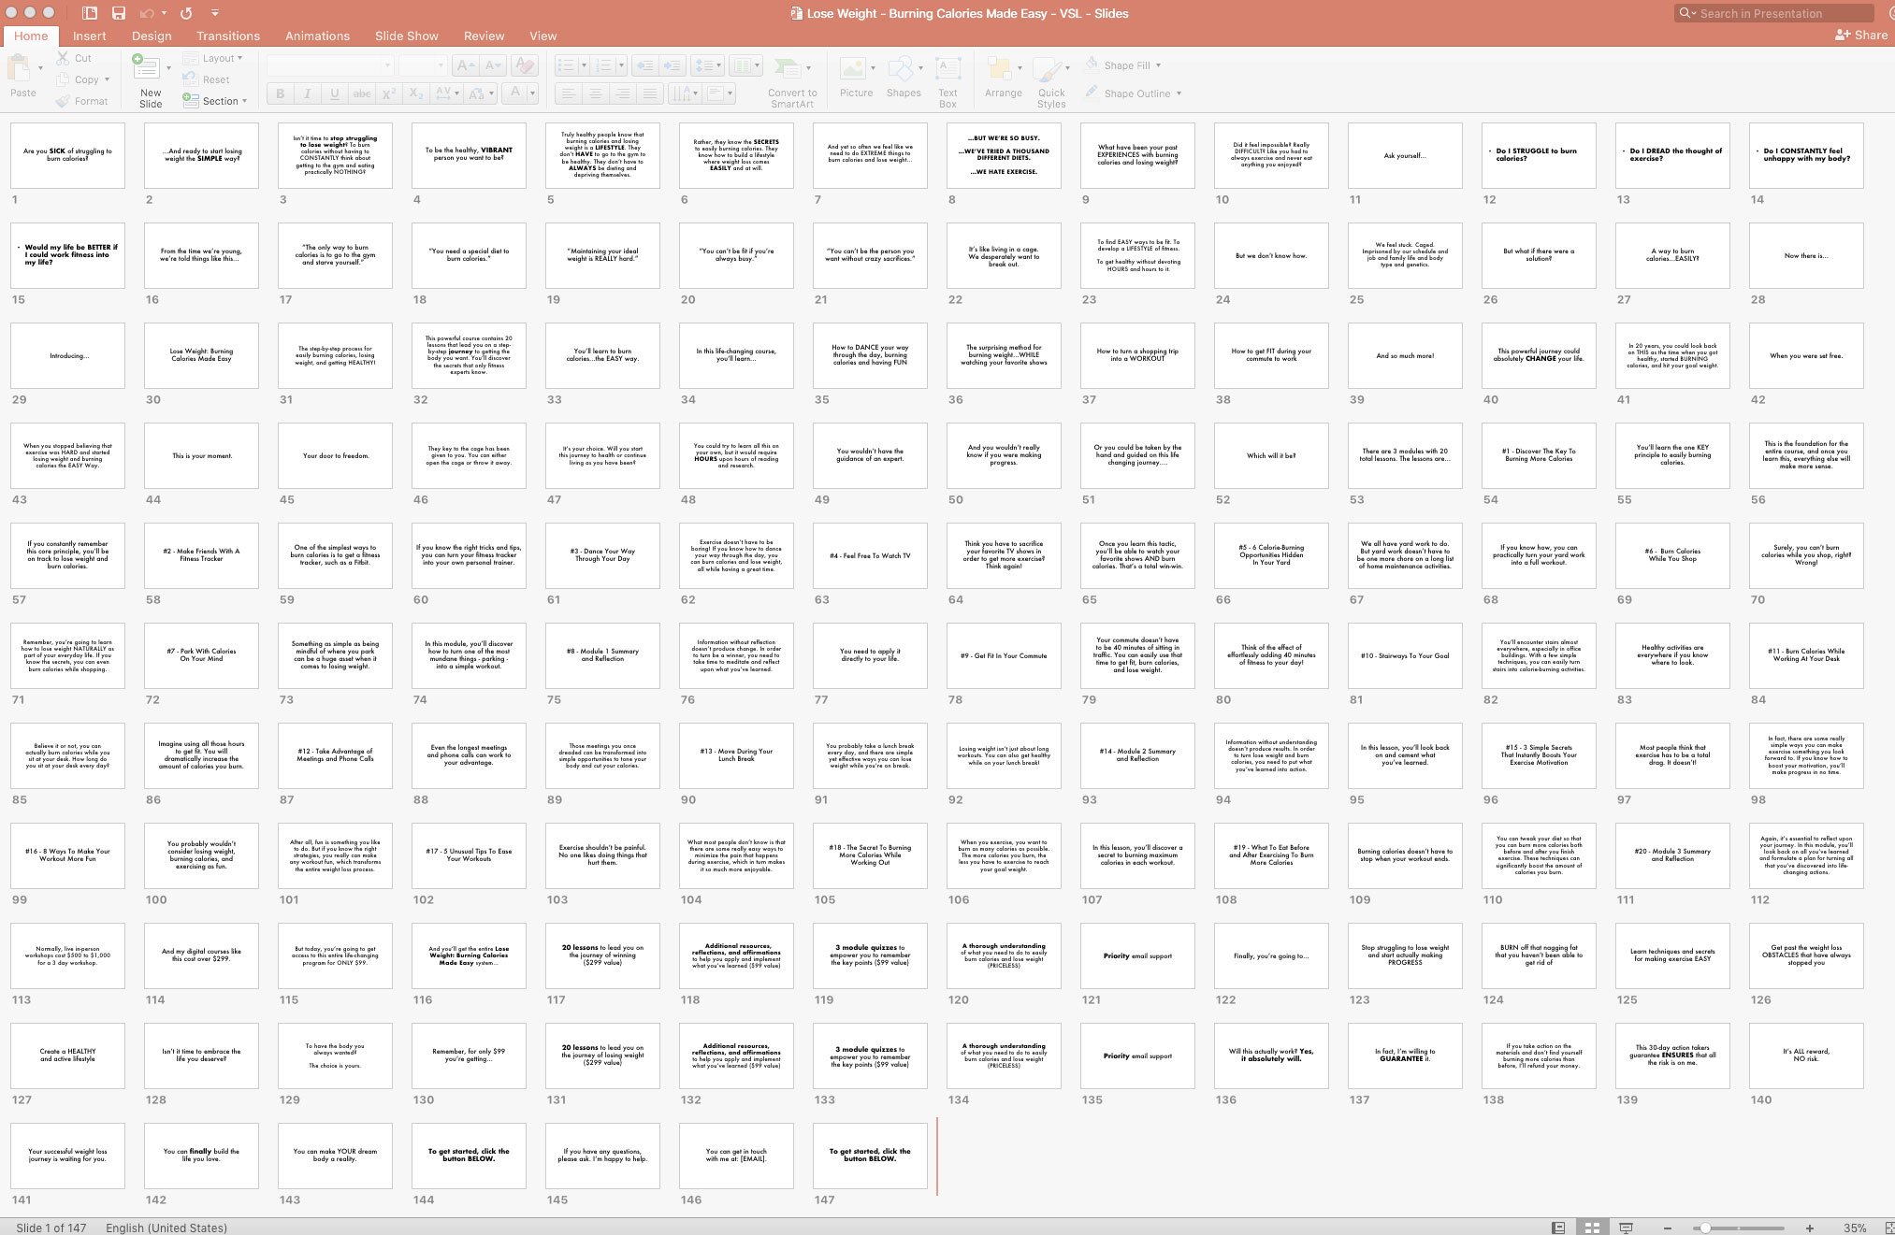
Task: Switch to the Animations tab
Action: [x=317, y=36]
